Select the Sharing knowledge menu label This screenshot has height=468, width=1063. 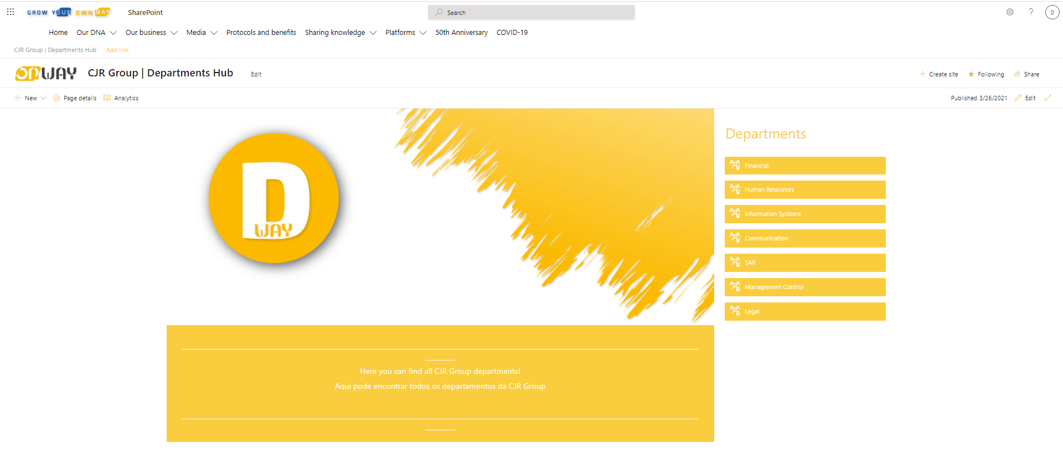(x=335, y=33)
